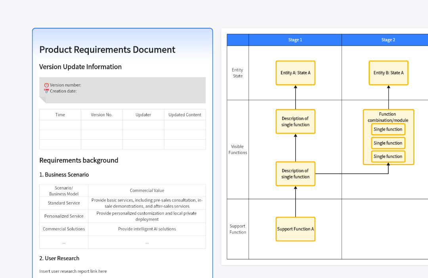The width and height of the screenshot is (428, 278).
Task: Select the Entity A: State A node
Action: point(295,73)
